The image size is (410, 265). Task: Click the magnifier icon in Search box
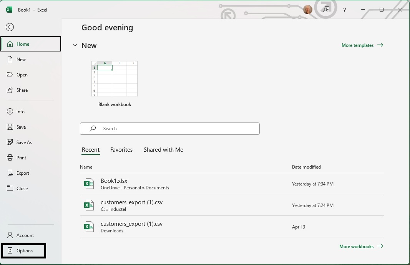tap(93, 129)
